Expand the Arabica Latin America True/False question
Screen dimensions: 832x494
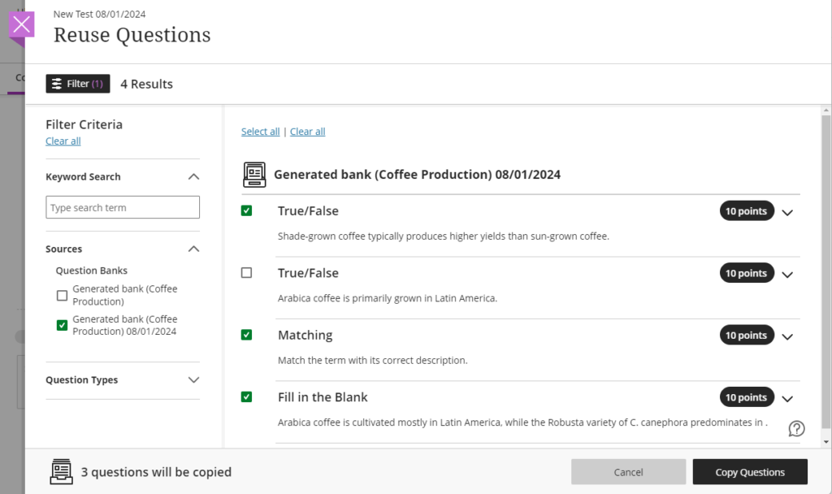click(787, 275)
